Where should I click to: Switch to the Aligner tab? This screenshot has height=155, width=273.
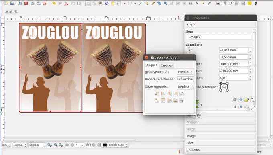(151, 65)
